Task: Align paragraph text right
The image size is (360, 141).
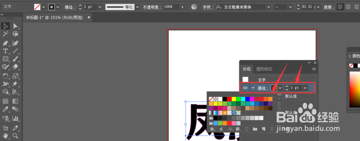Action: point(356,7)
